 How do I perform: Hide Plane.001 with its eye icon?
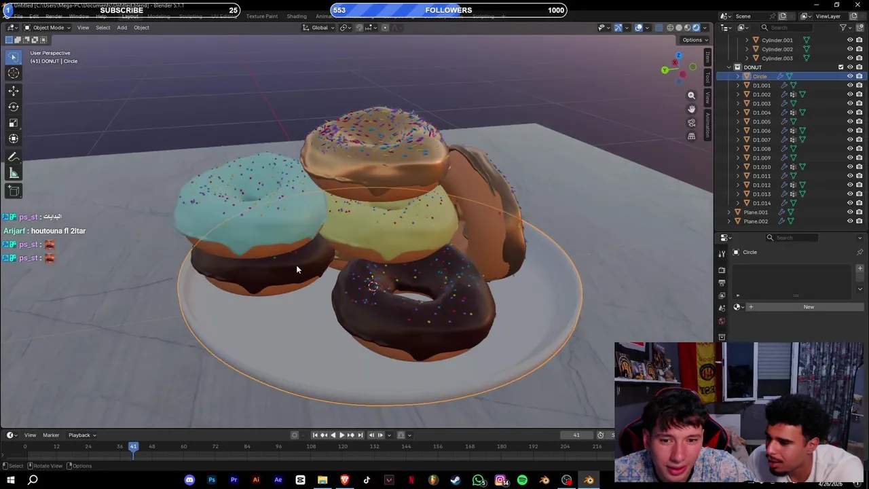coord(849,212)
